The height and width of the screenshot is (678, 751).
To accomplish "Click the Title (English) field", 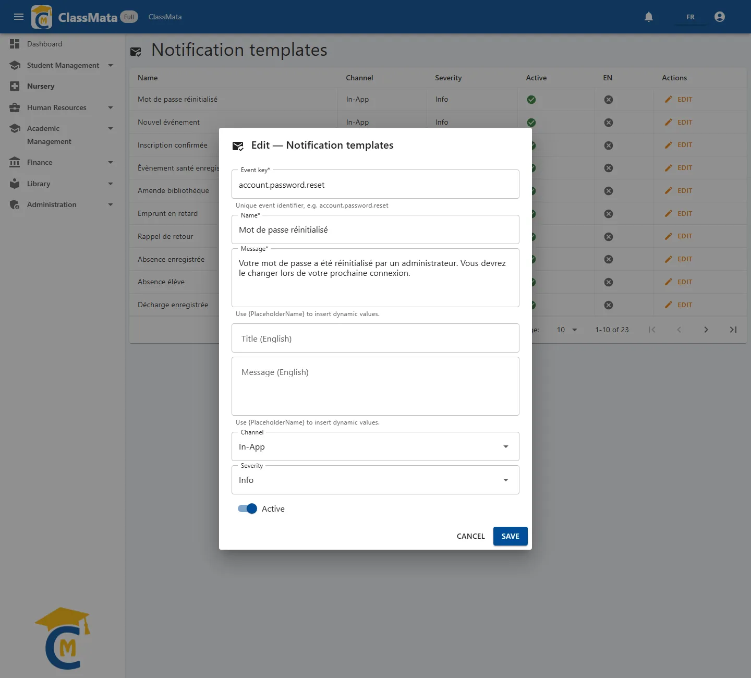I will (x=375, y=338).
